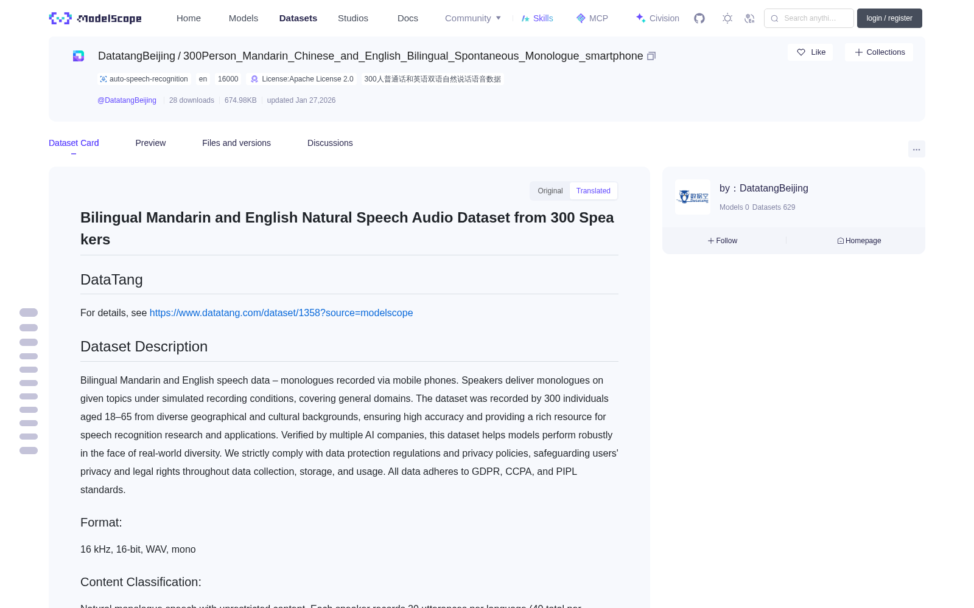Open the Discussions tab
The height and width of the screenshot is (608, 974).
point(330,143)
